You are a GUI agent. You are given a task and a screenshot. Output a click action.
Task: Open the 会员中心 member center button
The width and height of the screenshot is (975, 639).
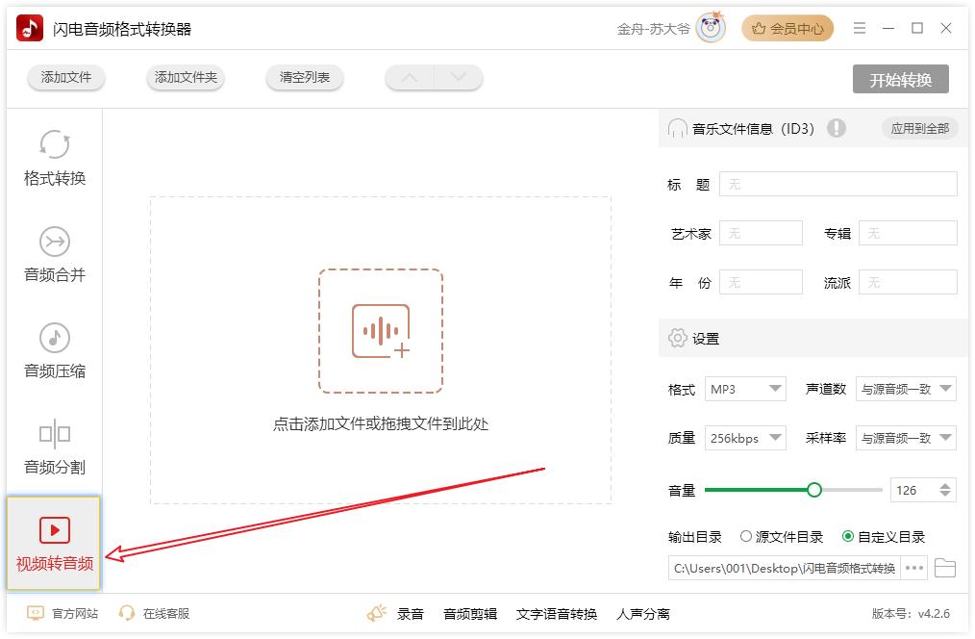coord(787,29)
